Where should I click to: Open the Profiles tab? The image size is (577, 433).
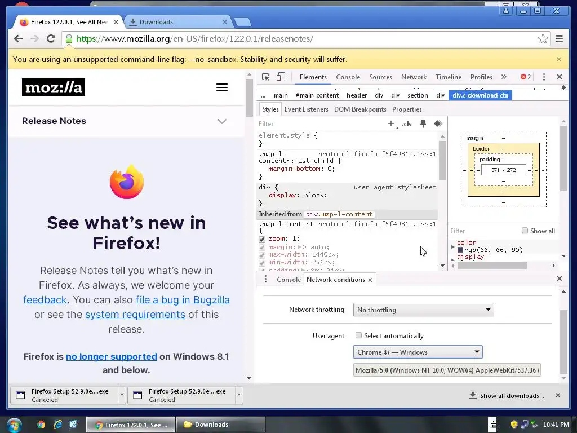pos(481,77)
